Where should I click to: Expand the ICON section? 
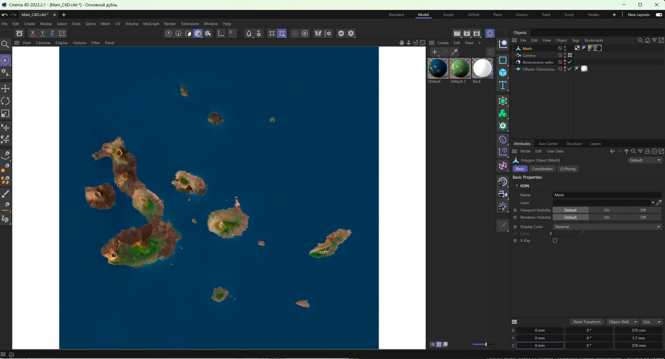pos(517,186)
